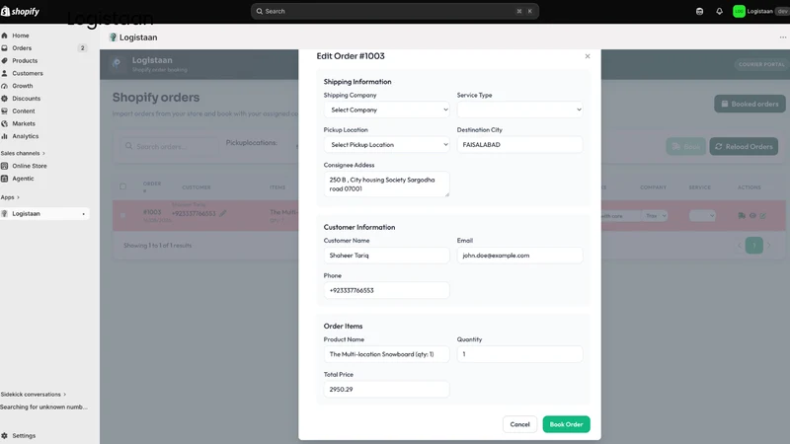Open service dropdown in order #1003 row
Screen dimensions: 790x444
(x=702, y=215)
